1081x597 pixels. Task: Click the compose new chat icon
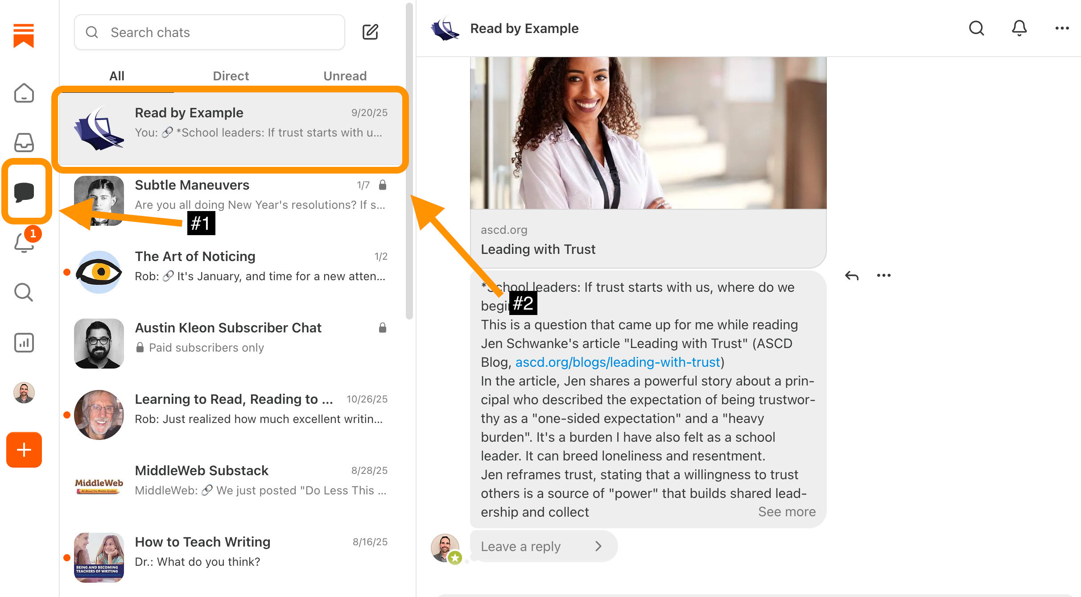coord(370,32)
